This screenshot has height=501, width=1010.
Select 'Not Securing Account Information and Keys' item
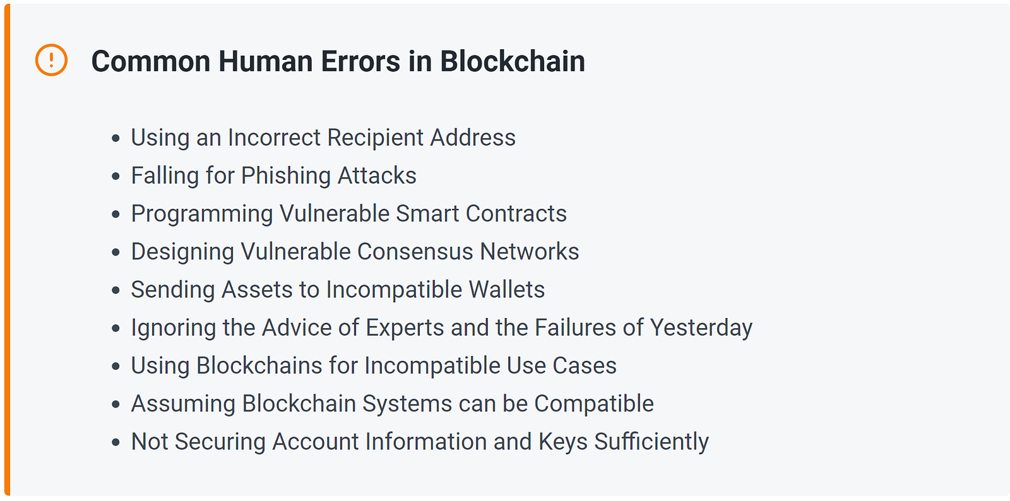(420, 442)
